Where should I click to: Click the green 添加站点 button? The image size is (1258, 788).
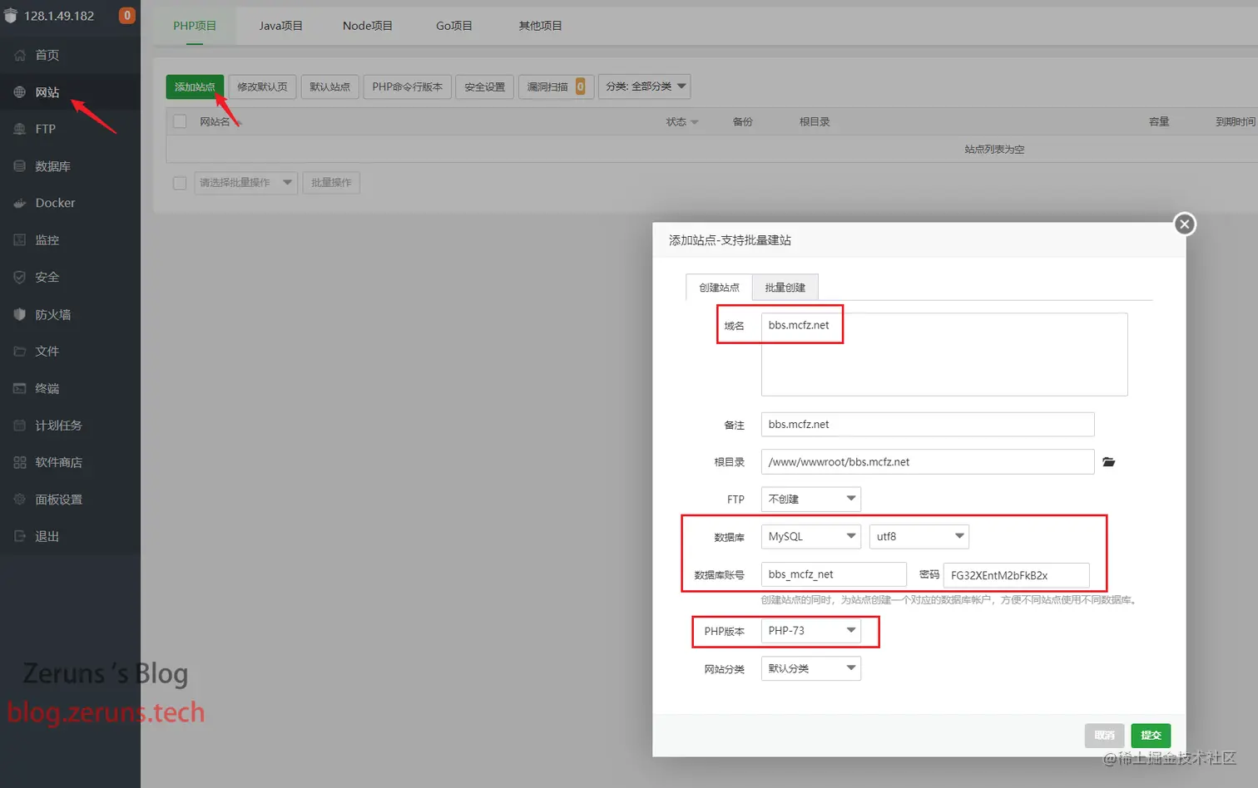(x=195, y=86)
